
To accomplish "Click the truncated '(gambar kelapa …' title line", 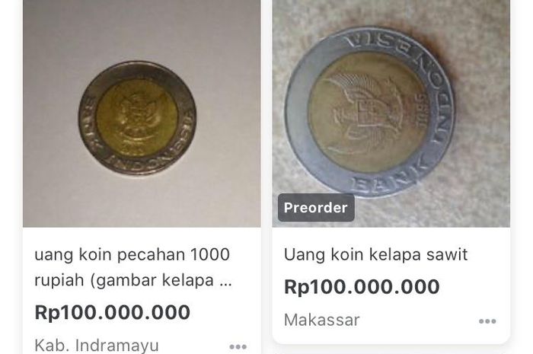I will pyautogui.click(x=133, y=280).
